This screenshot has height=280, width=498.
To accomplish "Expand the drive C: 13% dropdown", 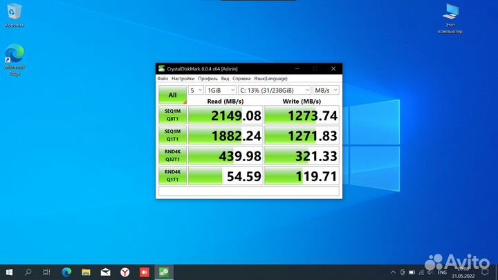I will pos(275,90).
